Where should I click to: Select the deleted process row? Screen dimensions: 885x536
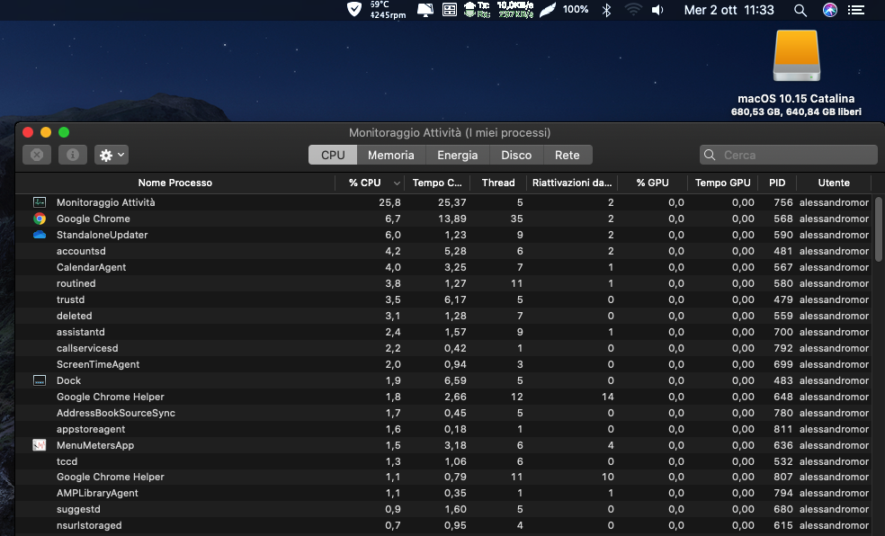pyautogui.click(x=445, y=316)
